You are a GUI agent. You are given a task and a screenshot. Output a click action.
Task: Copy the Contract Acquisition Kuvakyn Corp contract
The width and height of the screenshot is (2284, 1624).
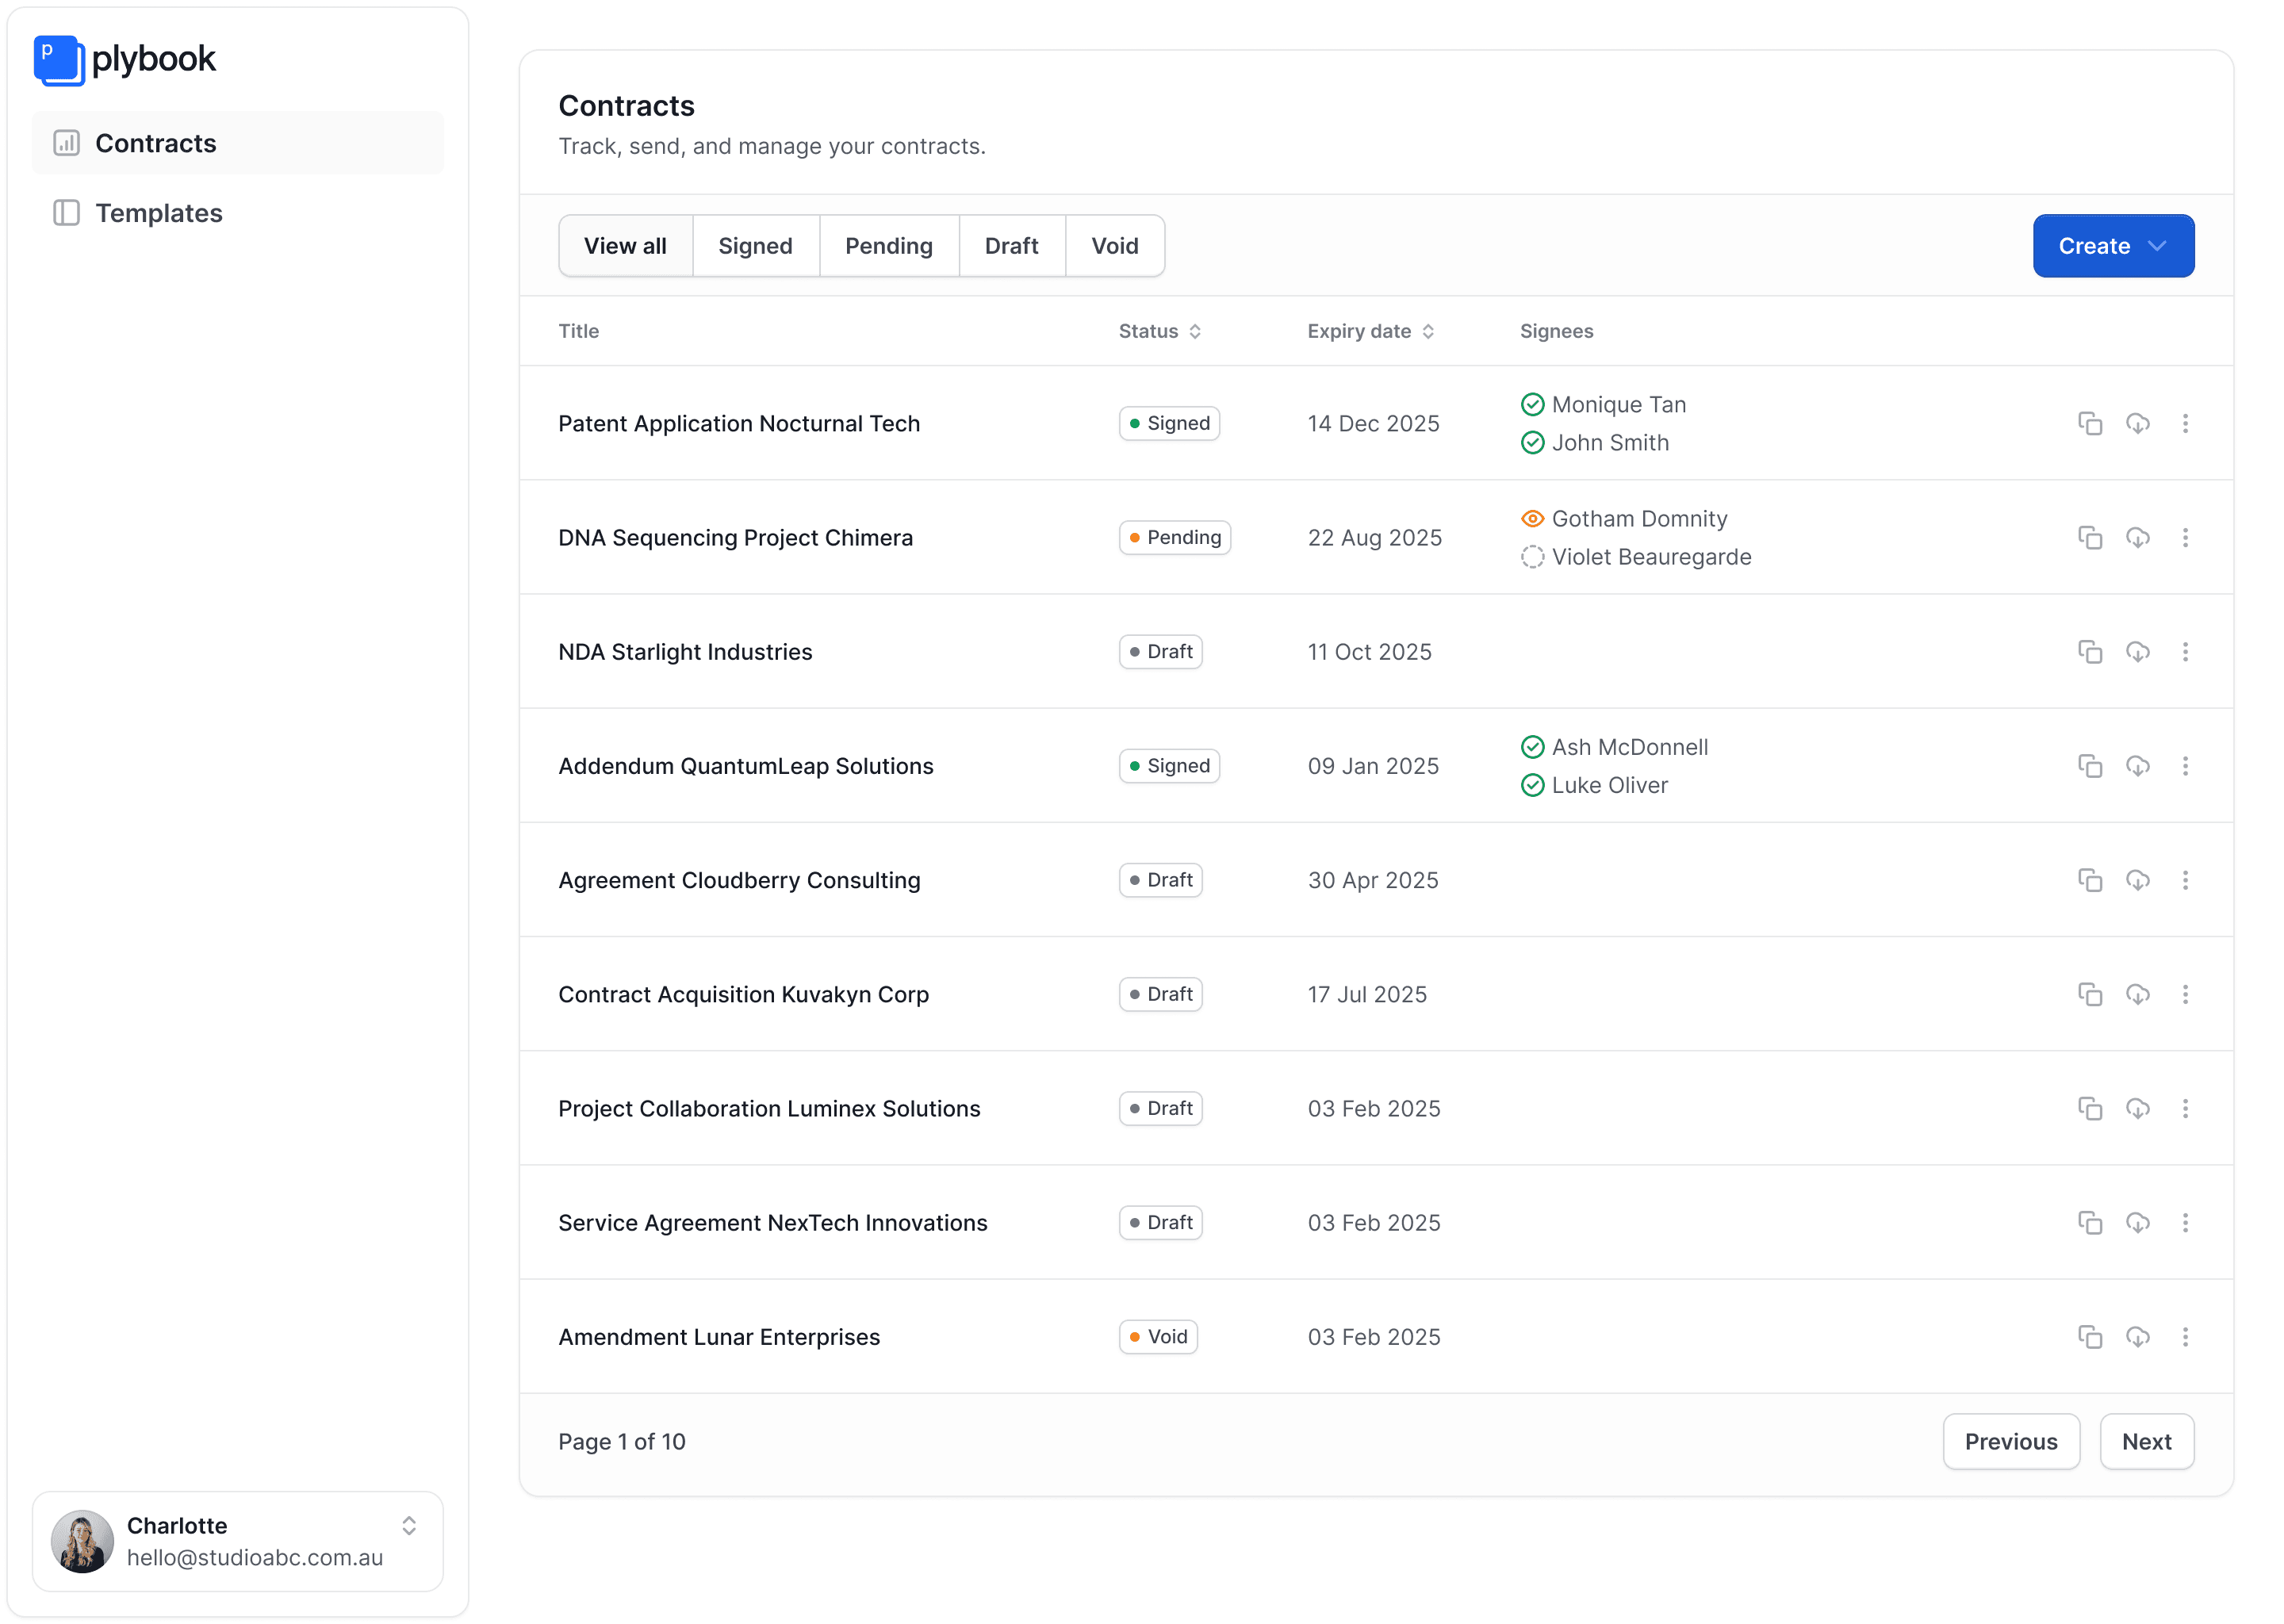point(2089,994)
